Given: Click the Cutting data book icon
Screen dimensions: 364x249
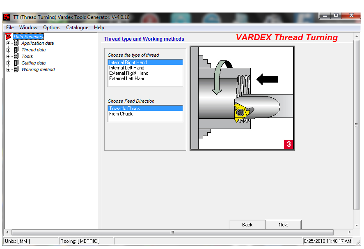Looking at the screenshot, I should coord(16,63).
